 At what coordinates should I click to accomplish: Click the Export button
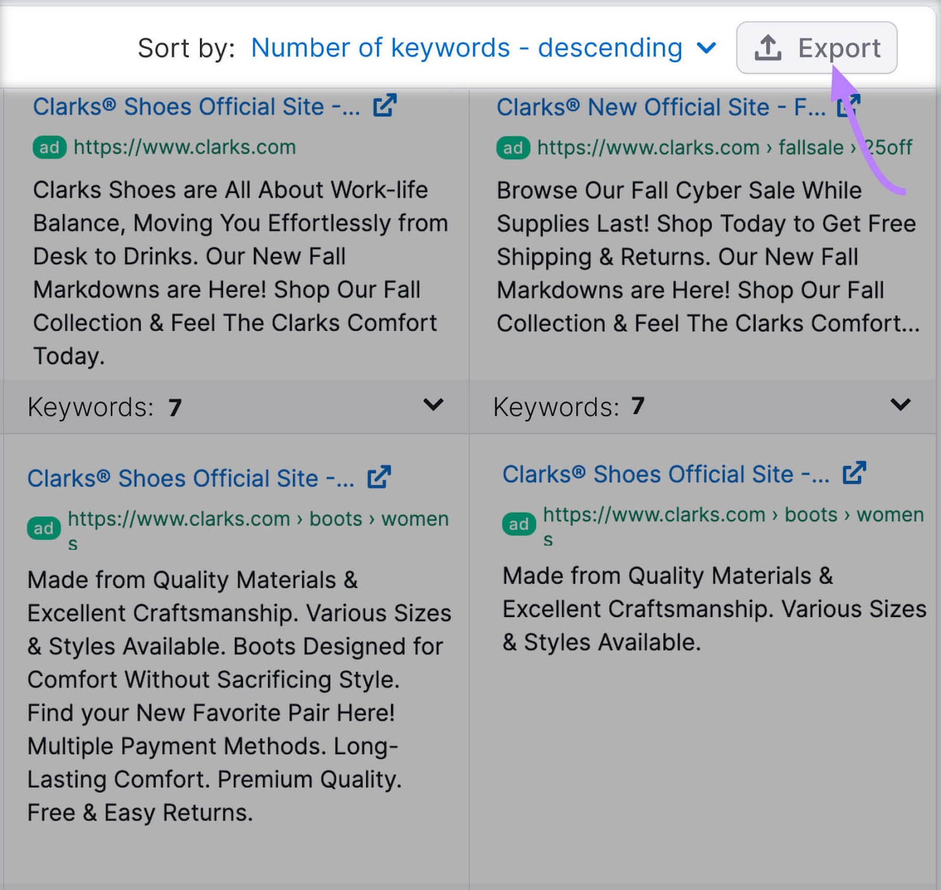816,48
